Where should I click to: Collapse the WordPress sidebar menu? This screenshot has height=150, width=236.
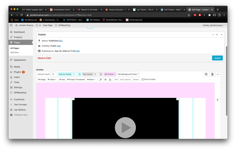click(x=19, y=115)
